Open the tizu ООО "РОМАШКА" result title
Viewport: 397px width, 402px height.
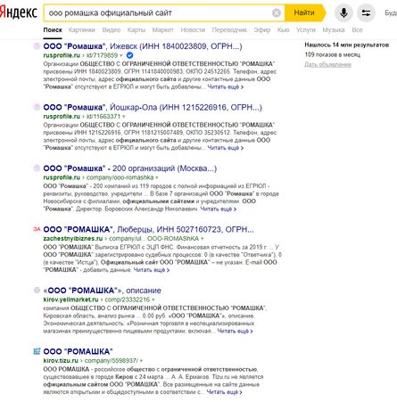pyautogui.click(x=78, y=351)
